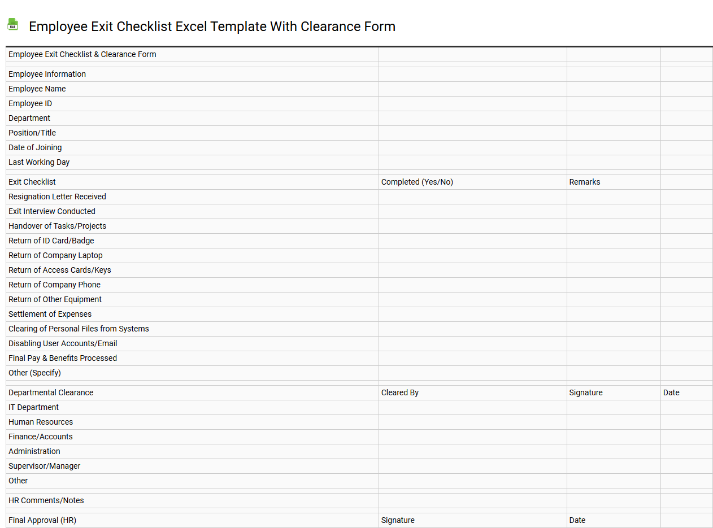Click the Resignation Letter Received row label

click(57, 197)
